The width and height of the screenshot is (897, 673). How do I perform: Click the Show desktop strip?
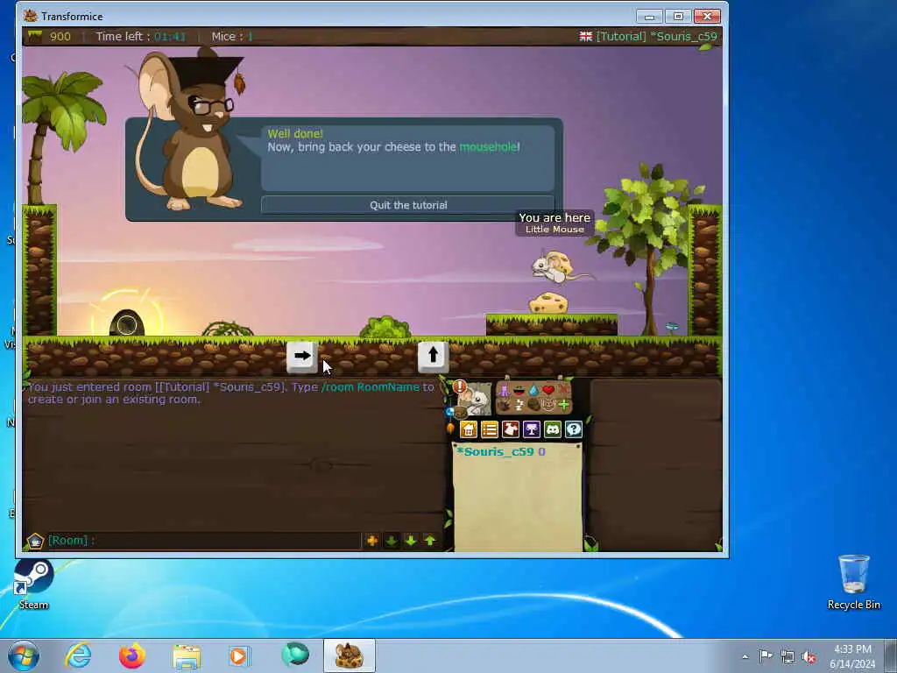(892, 655)
